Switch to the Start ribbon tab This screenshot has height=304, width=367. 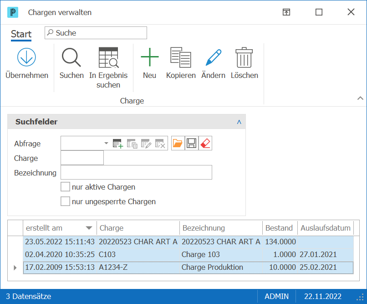click(x=21, y=34)
